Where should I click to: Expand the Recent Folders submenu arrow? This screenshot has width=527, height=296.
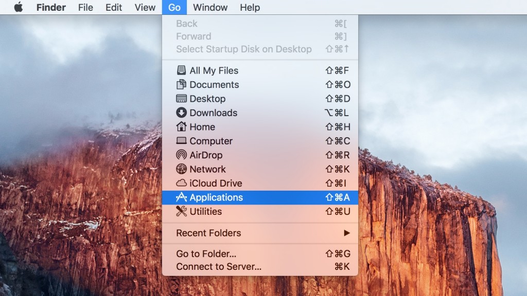[347, 233]
